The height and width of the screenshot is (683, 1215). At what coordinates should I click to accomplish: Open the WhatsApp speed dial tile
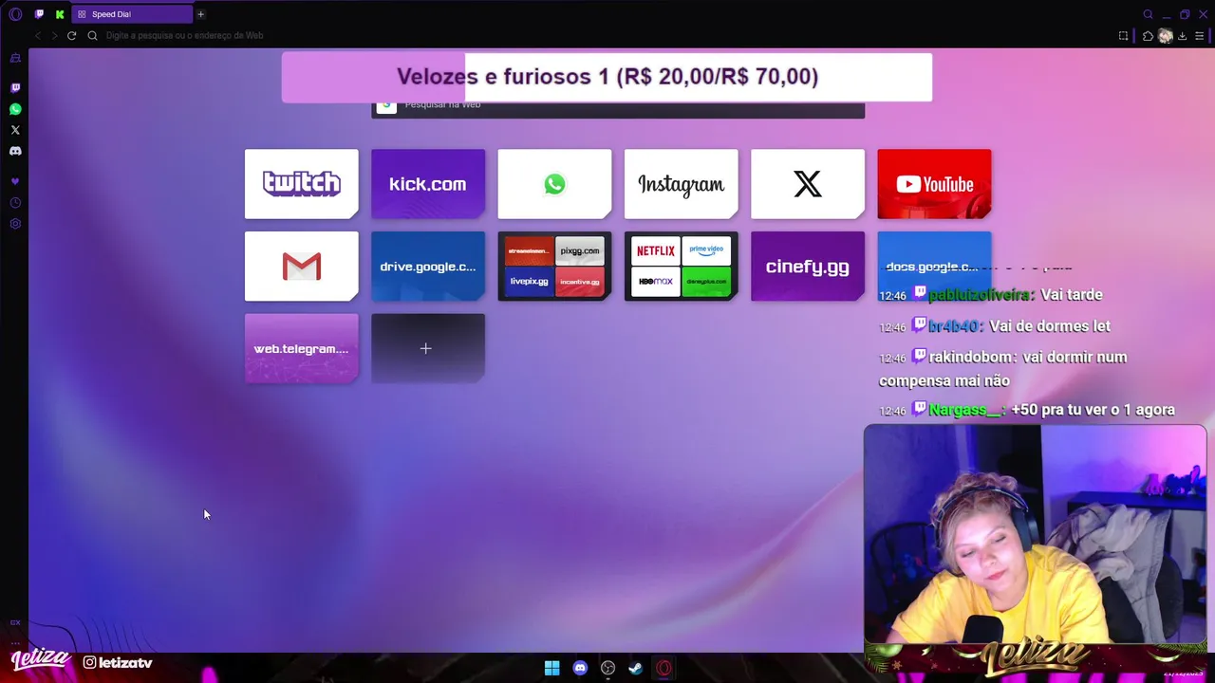pos(554,184)
